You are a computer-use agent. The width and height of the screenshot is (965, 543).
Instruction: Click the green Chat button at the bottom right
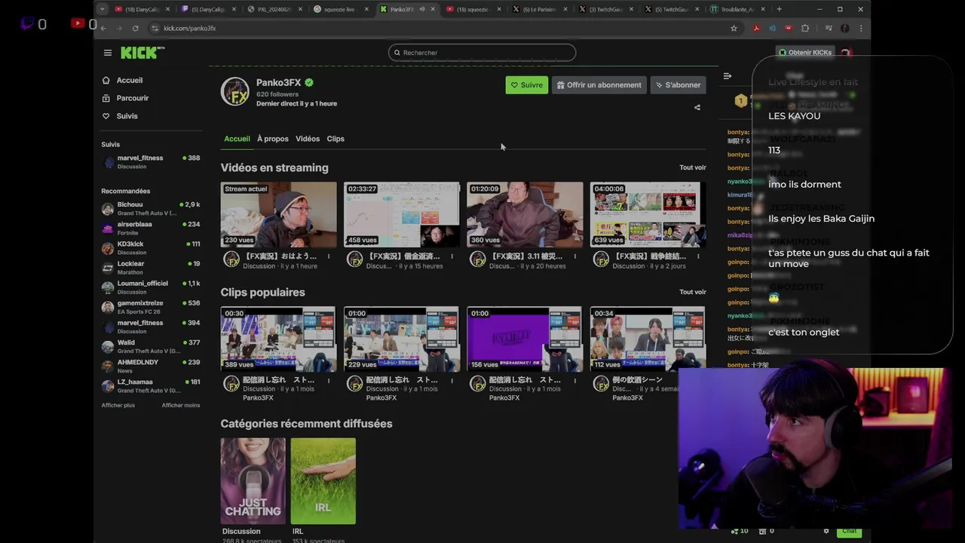point(849,531)
